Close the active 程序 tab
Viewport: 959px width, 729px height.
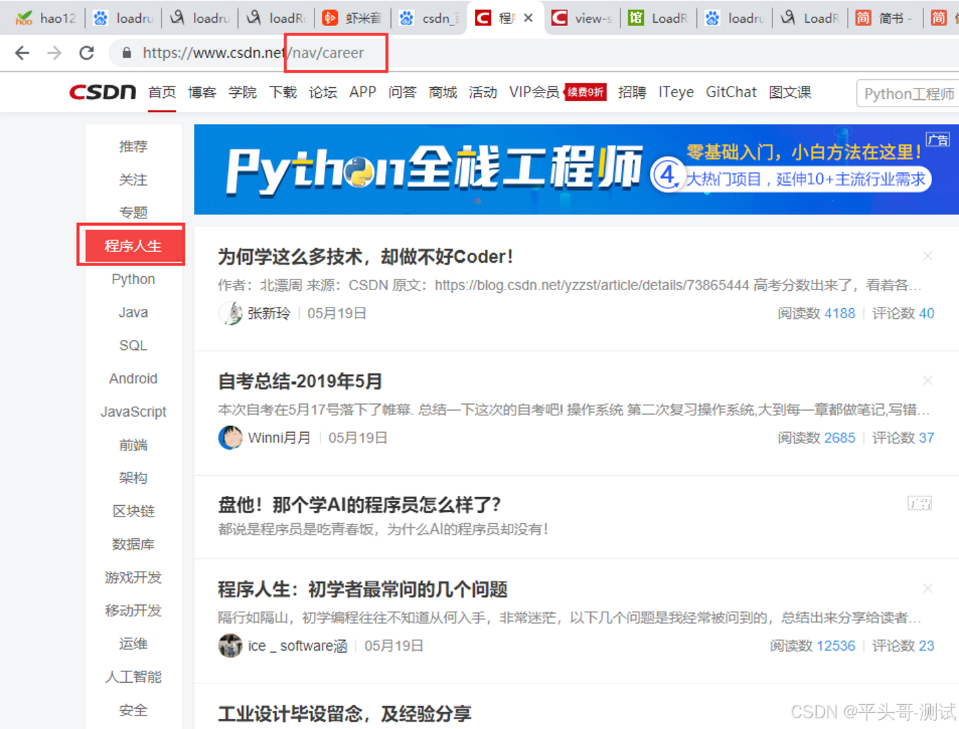pyautogui.click(x=528, y=18)
